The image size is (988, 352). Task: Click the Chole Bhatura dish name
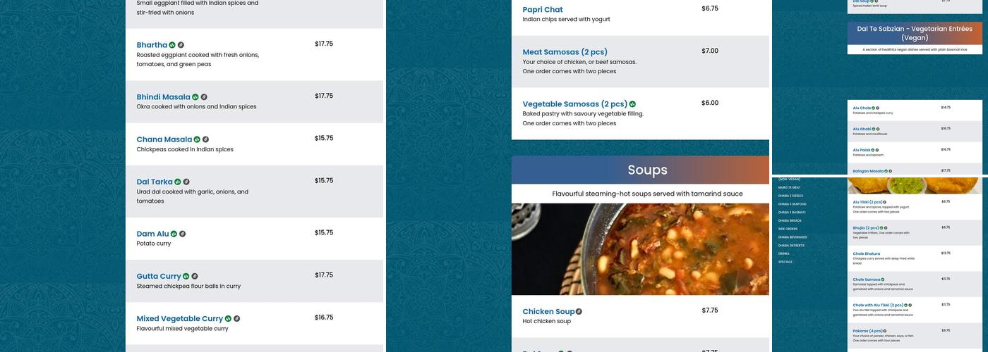click(x=866, y=253)
